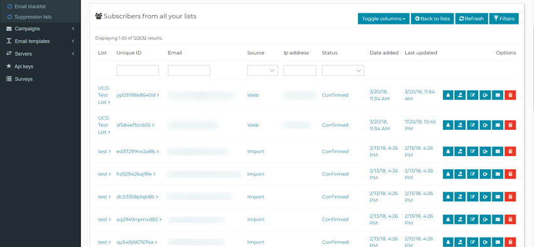Viewport: 534px width, 247px height.
Task: Edit subscriber sf584ef5tc655 via pencil icon
Action: click(x=472, y=125)
